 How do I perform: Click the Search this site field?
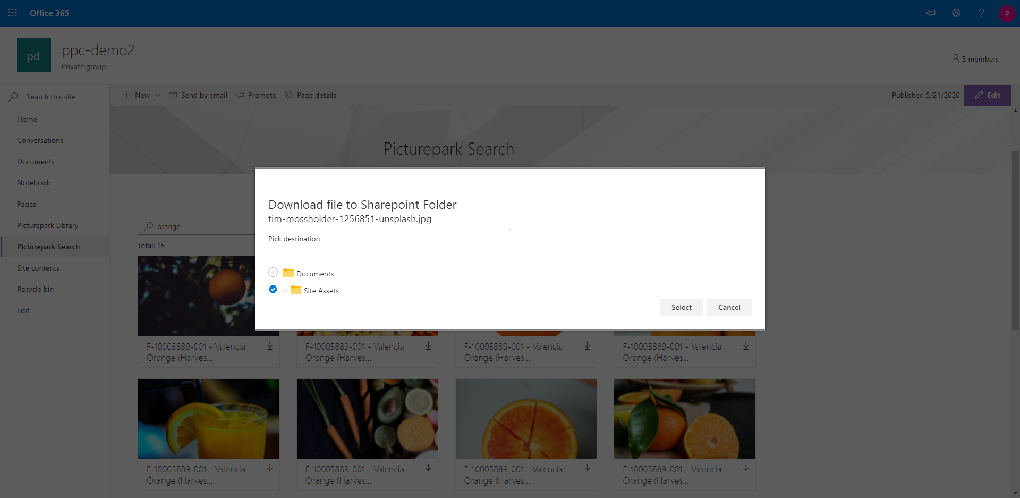(55, 97)
